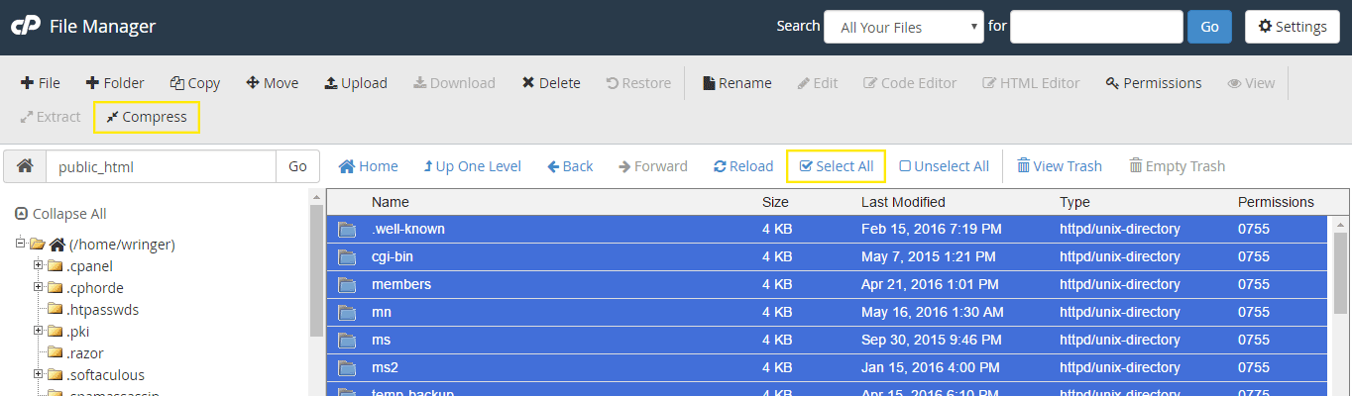This screenshot has width=1352, height=396.
Task: Click Unselect All files
Action: pyautogui.click(x=944, y=166)
